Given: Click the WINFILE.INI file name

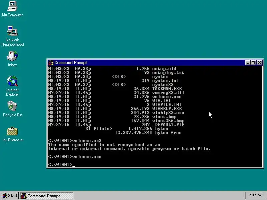Looking at the screenshot, I should coord(167,105).
